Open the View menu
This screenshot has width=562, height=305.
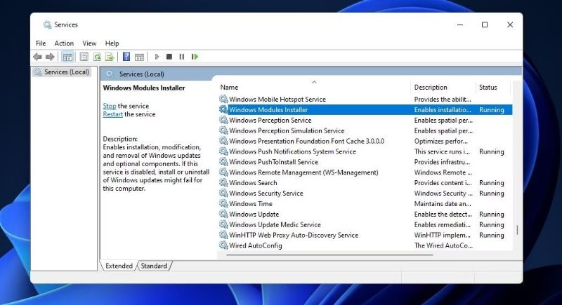click(89, 43)
